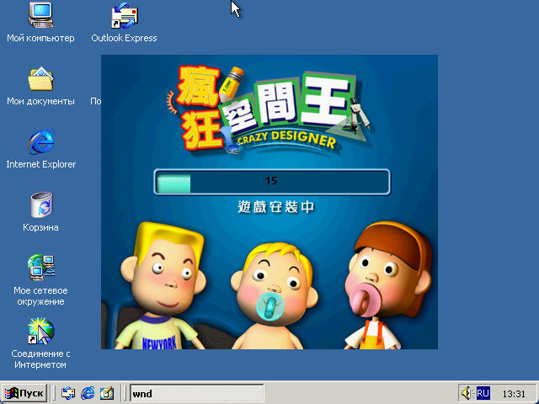Click the partially hidden 'По' desktop icon label
The width and height of the screenshot is (539, 404).
click(95, 101)
